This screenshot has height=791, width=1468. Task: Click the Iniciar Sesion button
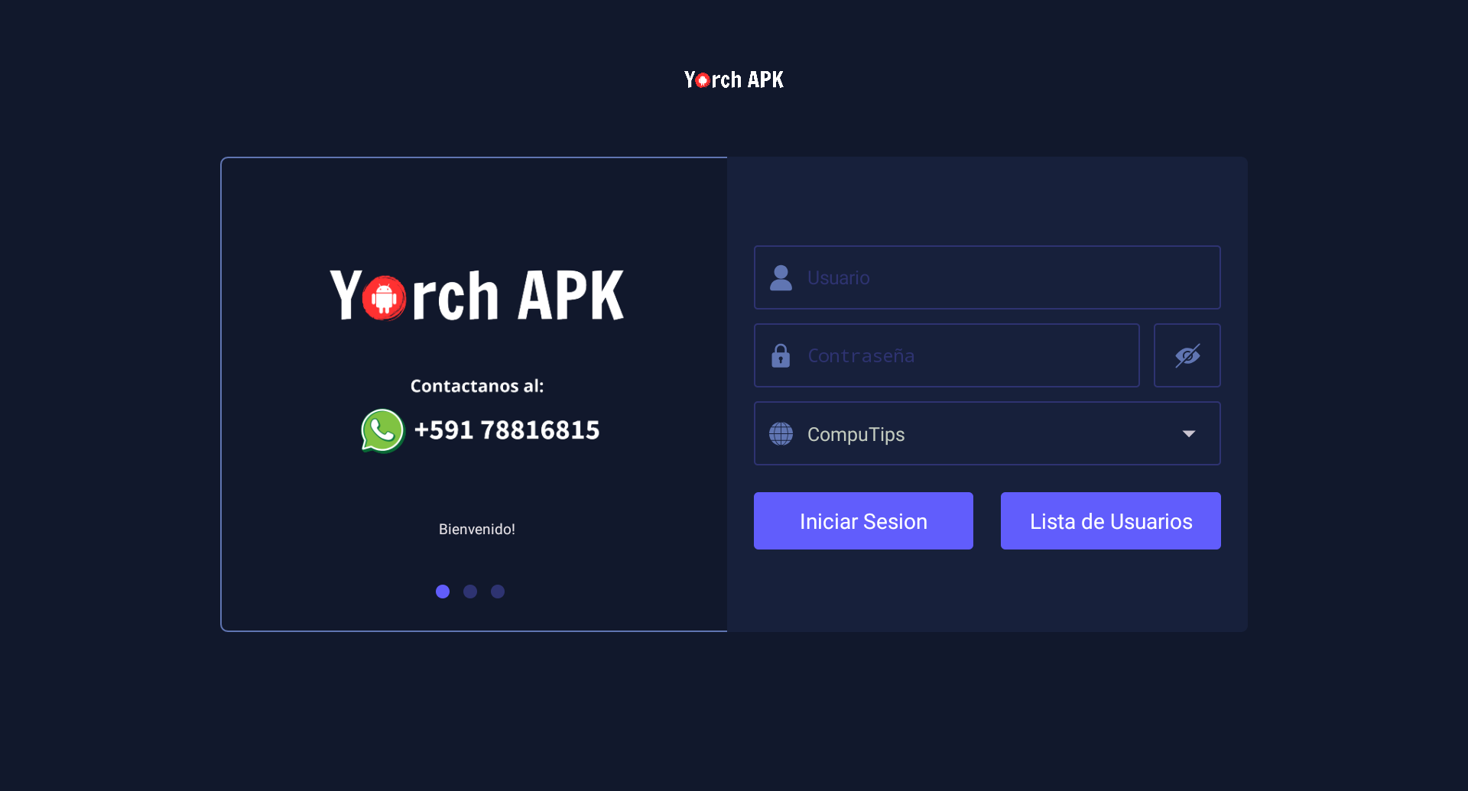[x=863, y=521]
